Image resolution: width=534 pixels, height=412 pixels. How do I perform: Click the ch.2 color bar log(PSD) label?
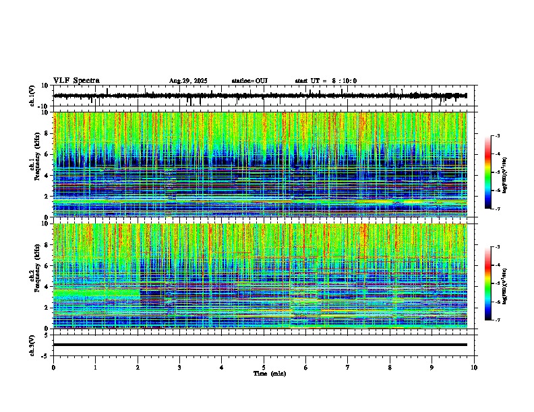505,287
